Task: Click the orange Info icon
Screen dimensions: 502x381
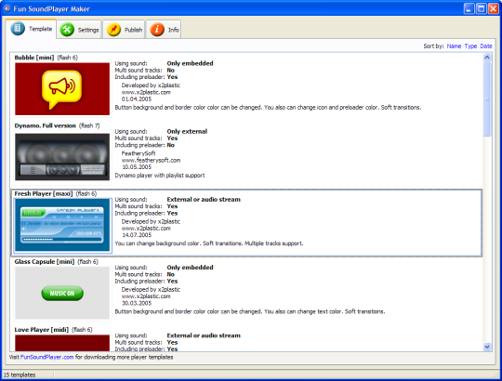Action: point(157,30)
